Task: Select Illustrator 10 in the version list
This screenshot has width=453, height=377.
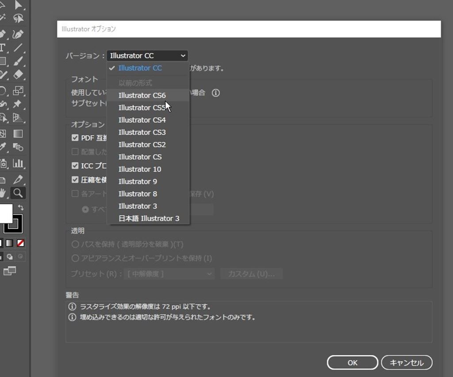Action: coord(140,169)
